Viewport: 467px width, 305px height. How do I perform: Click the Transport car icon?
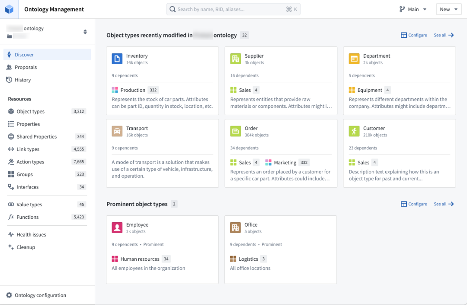[117, 131]
